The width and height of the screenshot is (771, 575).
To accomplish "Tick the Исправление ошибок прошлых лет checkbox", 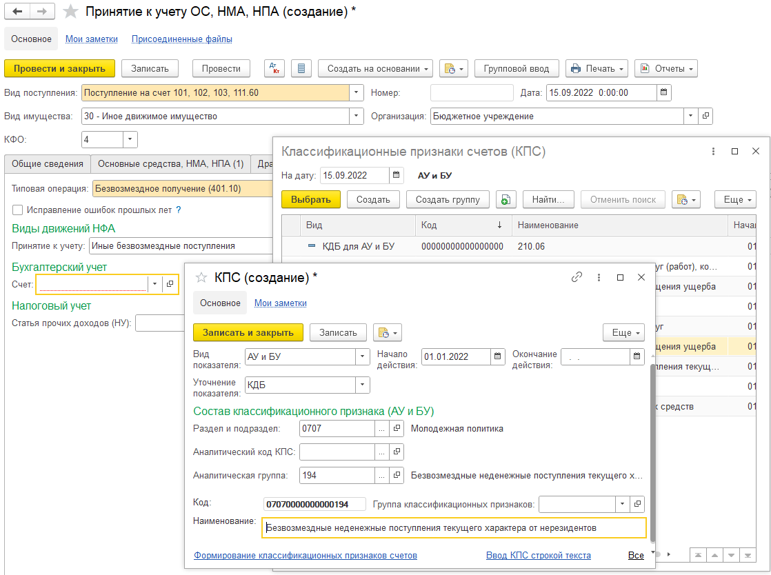I will pyautogui.click(x=18, y=210).
